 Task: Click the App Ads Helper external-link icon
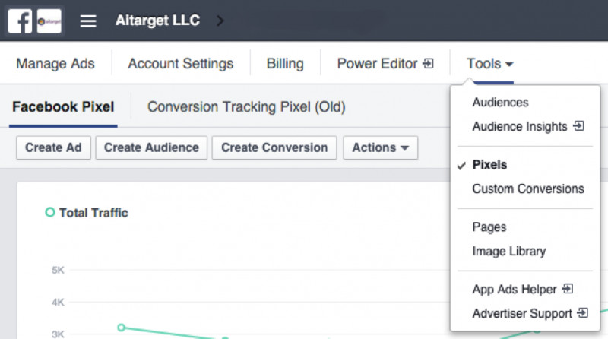click(568, 289)
